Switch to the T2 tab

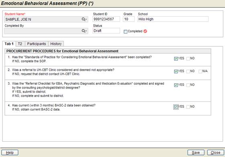pos(20,44)
